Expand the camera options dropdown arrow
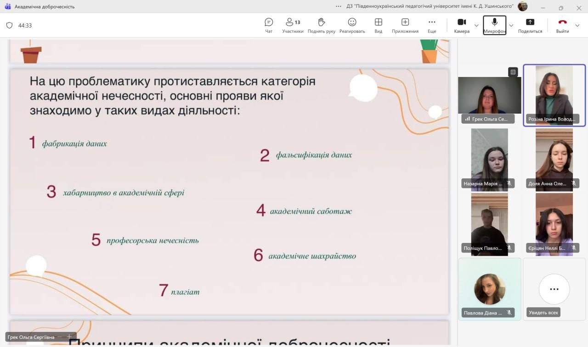 point(476,25)
